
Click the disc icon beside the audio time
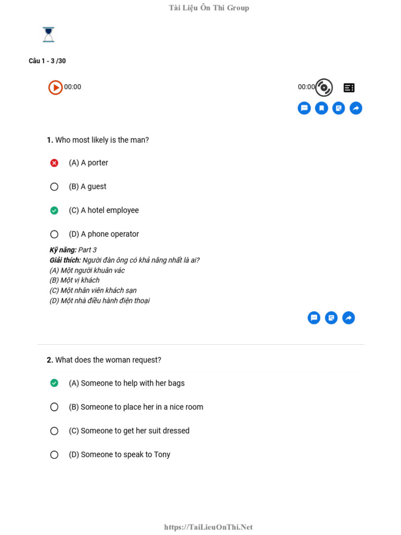[x=324, y=87]
